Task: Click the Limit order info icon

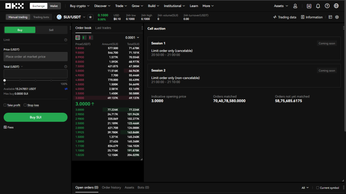Action: pyautogui.click(x=65, y=40)
